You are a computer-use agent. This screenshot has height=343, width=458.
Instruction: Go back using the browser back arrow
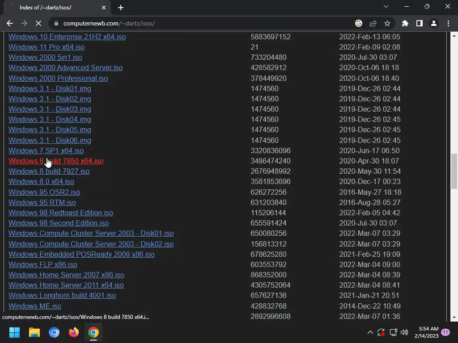tap(10, 23)
